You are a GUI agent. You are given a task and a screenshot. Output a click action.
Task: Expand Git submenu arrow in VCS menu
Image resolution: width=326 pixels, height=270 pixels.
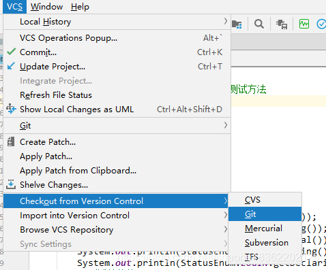pyautogui.click(x=225, y=125)
